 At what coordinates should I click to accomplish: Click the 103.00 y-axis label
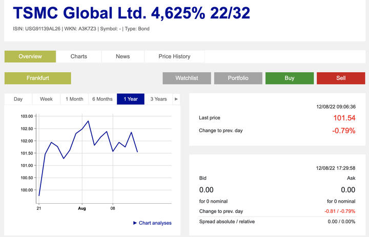(27, 116)
